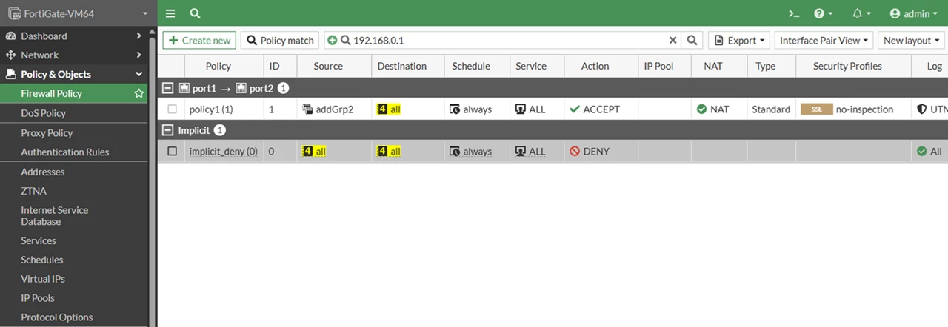Open Virtual IPs page

click(x=43, y=279)
